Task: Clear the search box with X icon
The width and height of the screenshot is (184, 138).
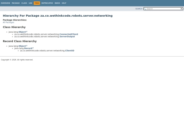Action: [181, 9]
